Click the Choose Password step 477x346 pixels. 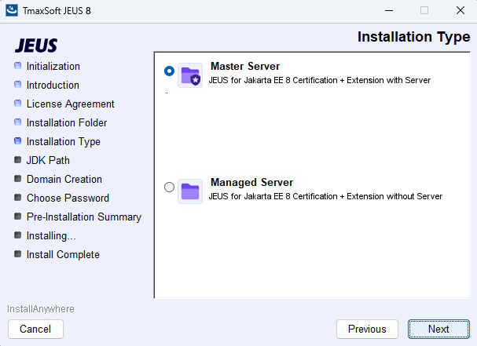pyautogui.click(x=68, y=198)
